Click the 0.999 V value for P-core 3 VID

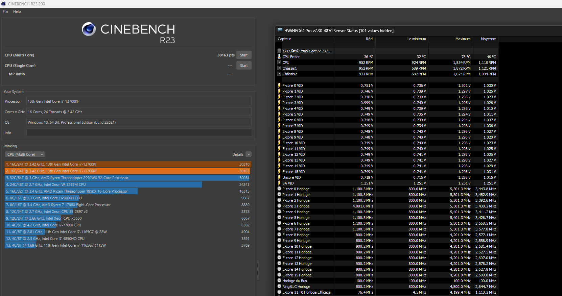(x=367, y=103)
